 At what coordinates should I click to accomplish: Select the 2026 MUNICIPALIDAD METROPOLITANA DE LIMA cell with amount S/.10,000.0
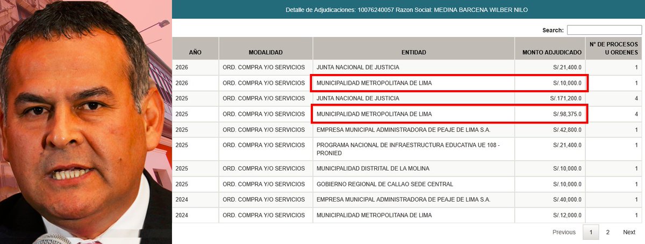(x=413, y=83)
